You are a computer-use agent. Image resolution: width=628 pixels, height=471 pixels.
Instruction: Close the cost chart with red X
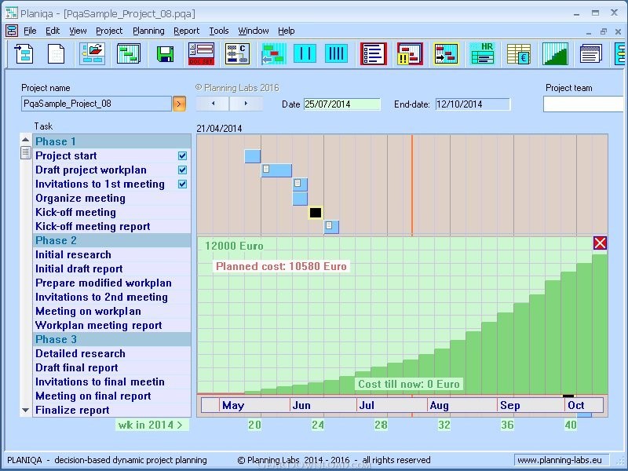point(600,243)
